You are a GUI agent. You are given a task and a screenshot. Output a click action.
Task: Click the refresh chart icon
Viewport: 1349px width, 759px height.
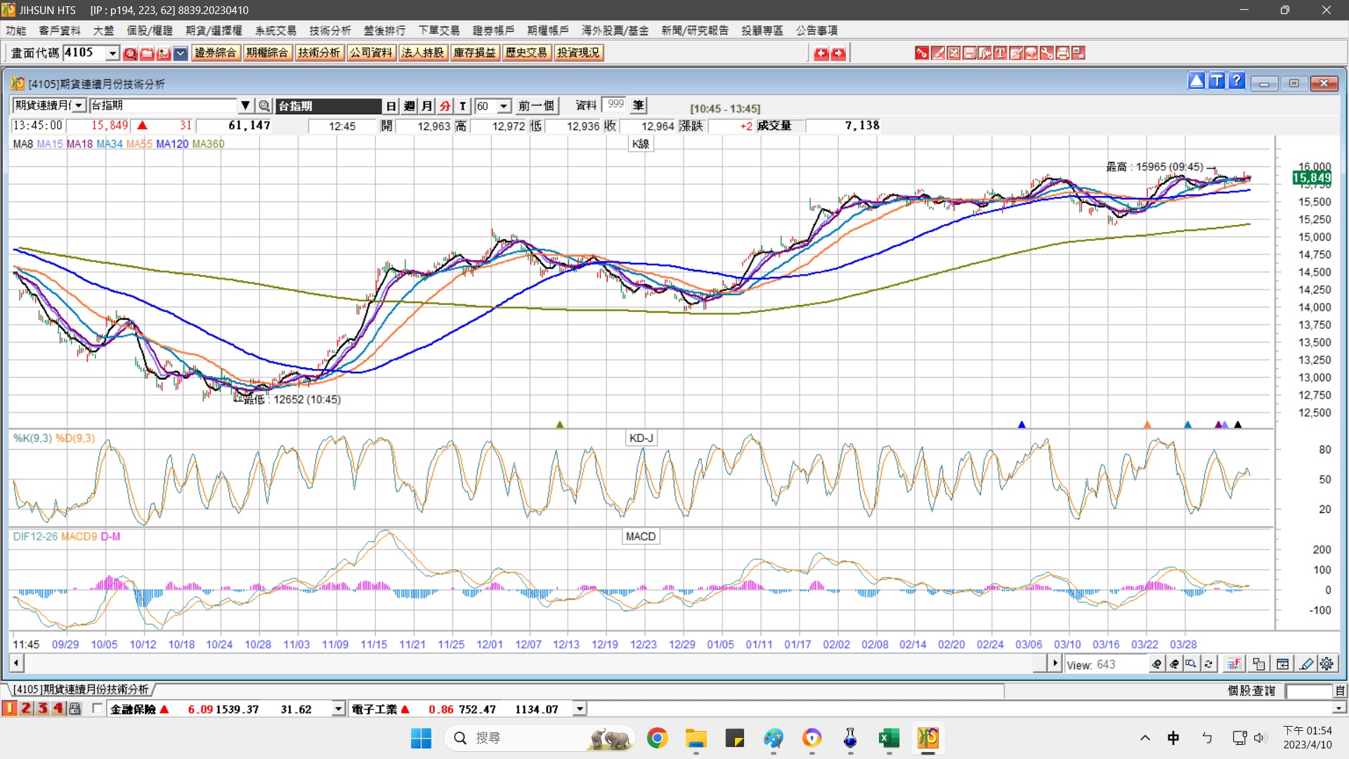[x=1208, y=664]
